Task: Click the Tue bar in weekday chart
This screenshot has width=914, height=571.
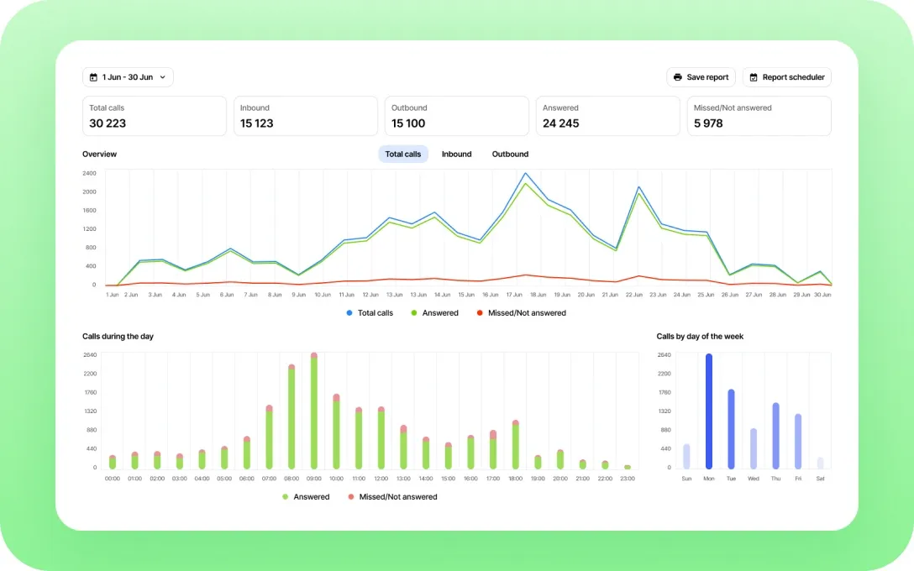Action: point(731,429)
